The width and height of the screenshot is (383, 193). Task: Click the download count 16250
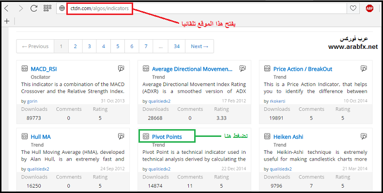[x=34, y=186]
